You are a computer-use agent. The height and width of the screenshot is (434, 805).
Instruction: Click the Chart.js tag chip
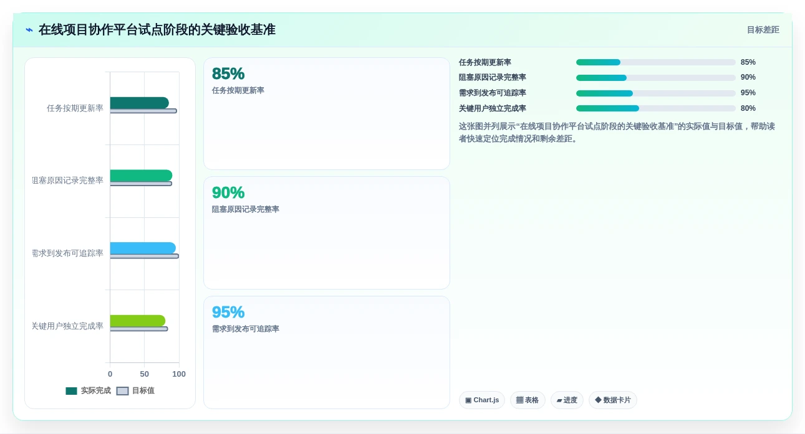(x=482, y=400)
